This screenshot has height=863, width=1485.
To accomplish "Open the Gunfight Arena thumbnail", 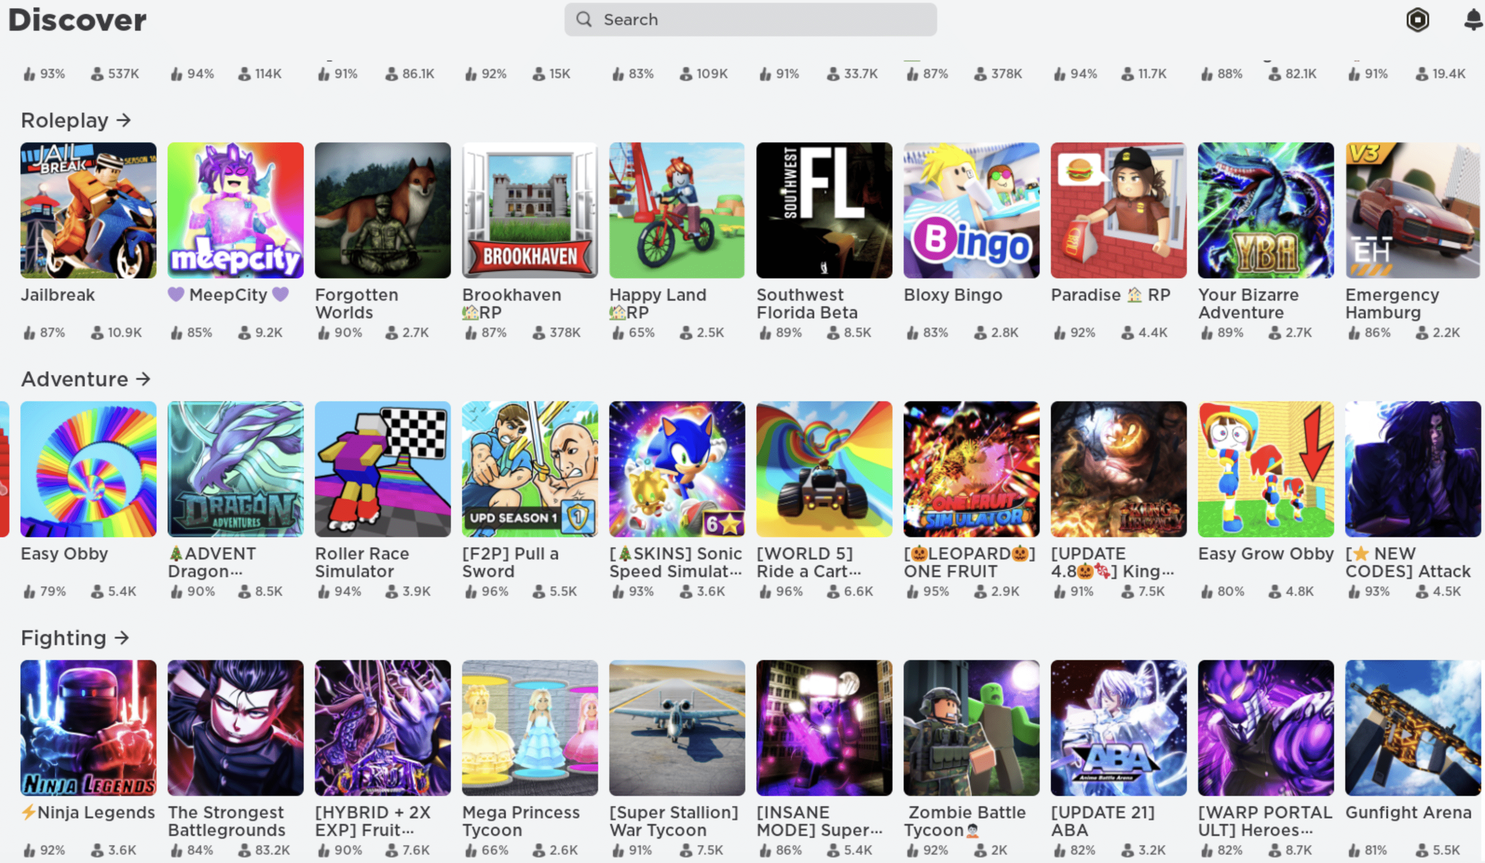I will click(1413, 728).
